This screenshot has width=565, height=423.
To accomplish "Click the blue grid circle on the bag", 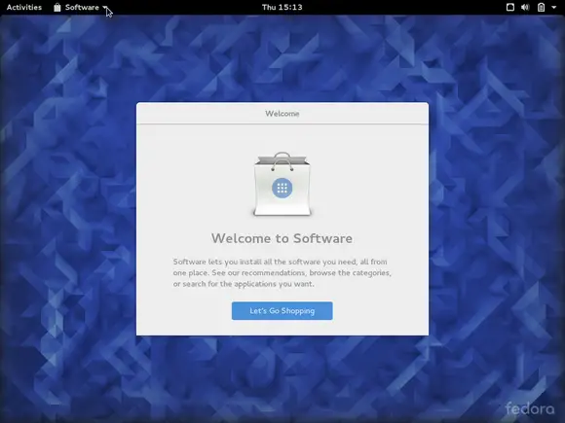I will [x=282, y=188].
